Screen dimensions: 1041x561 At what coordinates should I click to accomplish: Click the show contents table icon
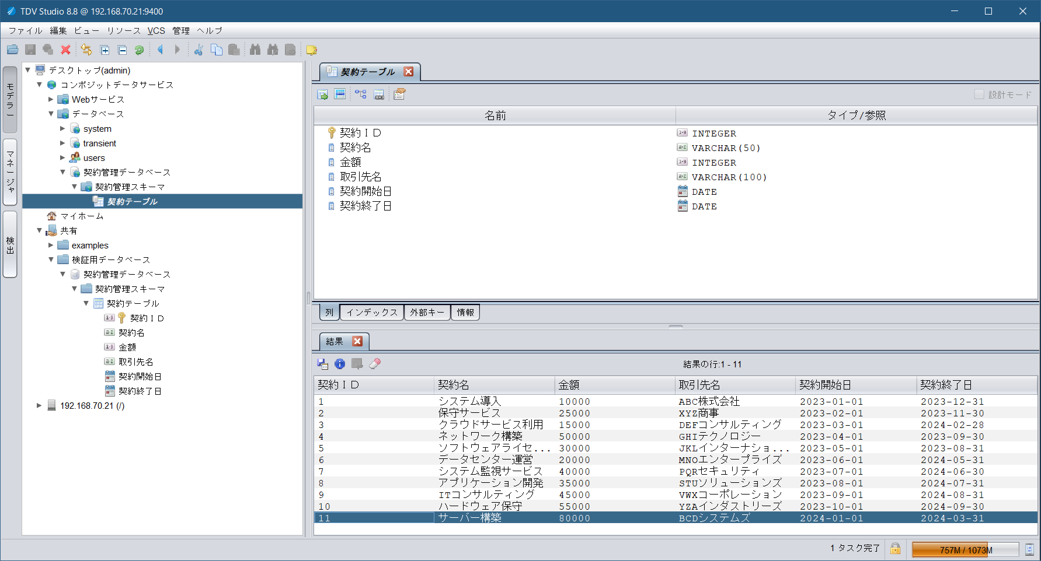[x=340, y=94]
